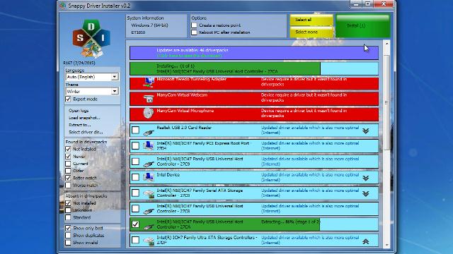The height and width of the screenshot is (254, 453).
Task: Open logs from the sidebar
Action: tap(79, 111)
